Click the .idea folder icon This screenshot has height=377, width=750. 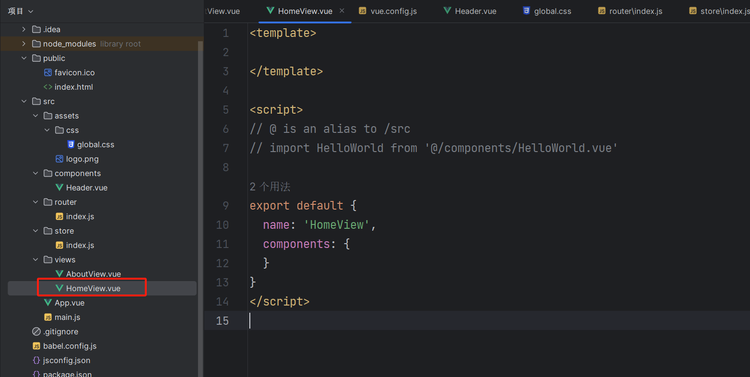pyautogui.click(x=36, y=29)
